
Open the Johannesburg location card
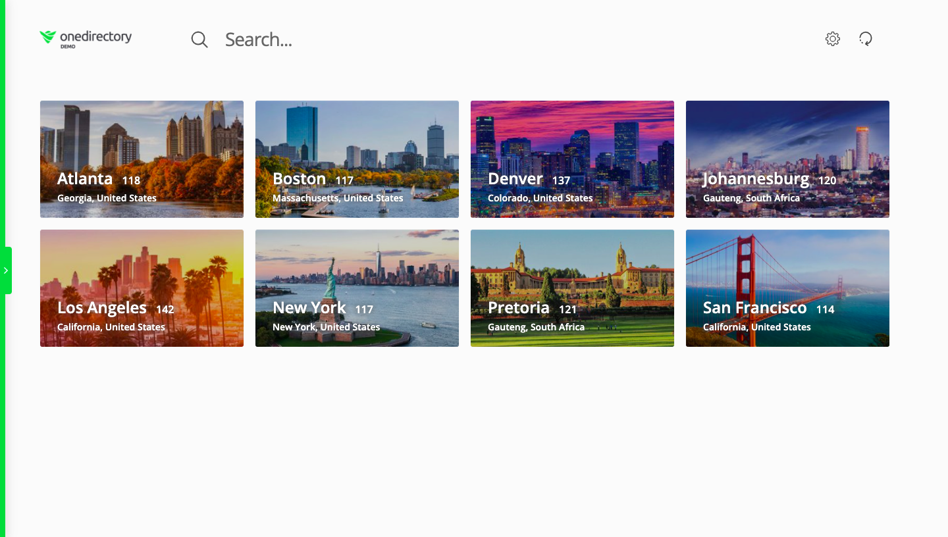(787, 159)
